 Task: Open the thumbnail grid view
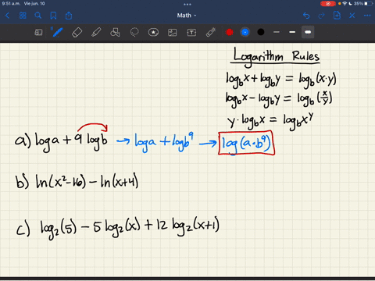pyautogui.click(x=23, y=16)
